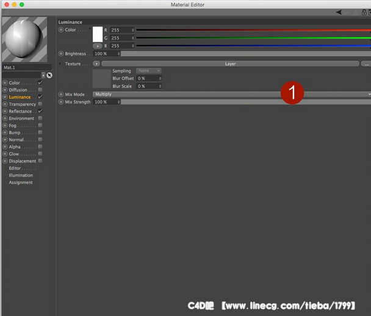Click the Mix Mode animation dot
Image resolution: width=371 pixels, height=316 pixels.
61,95
